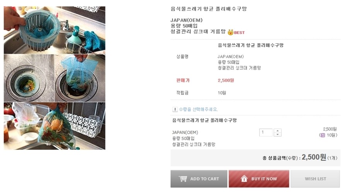Click the purple reward points icon
This screenshot has height=192, width=348.
323,135
